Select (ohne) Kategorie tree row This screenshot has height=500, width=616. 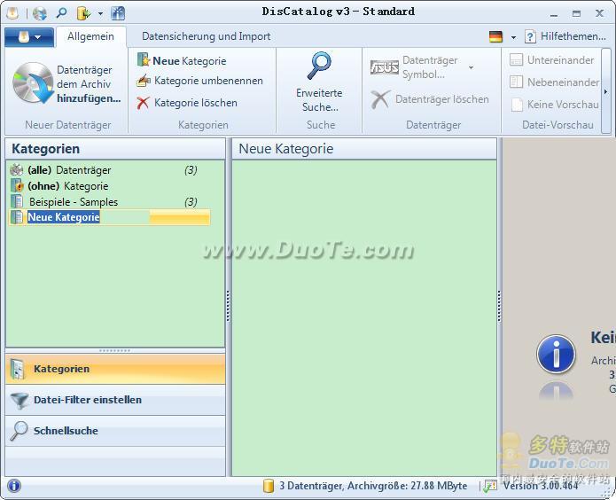tap(109, 186)
